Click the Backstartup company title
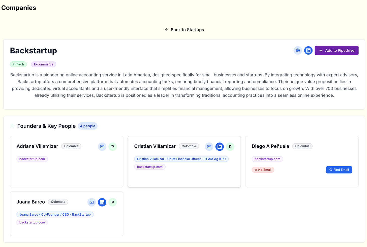 (x=34, y=51)
